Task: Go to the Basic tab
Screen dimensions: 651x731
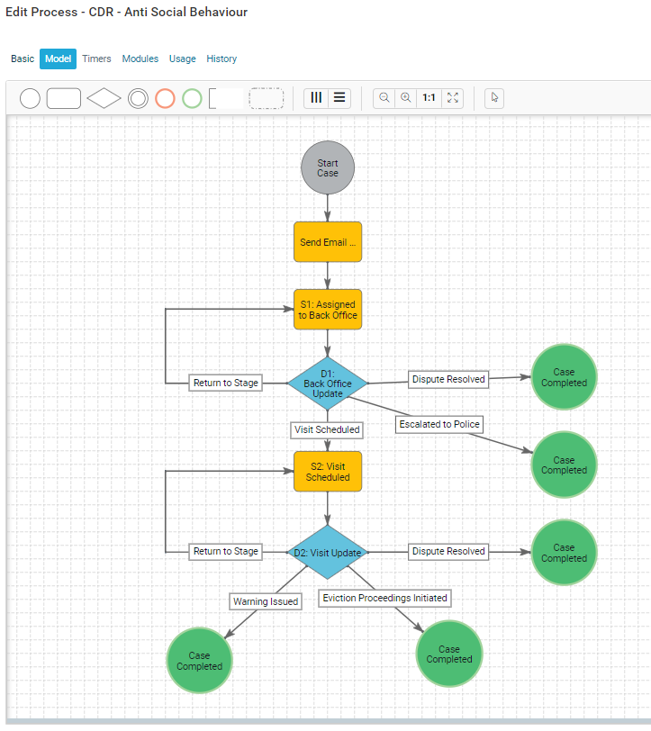Action: pos(23,59)
